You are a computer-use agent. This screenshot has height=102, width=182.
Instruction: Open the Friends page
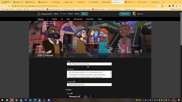click(x=70, y=14)
